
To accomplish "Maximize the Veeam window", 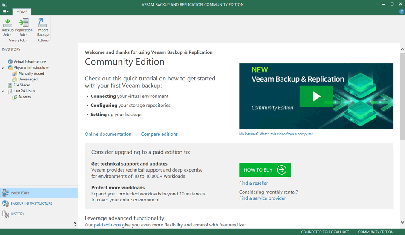I will (392, 4).
